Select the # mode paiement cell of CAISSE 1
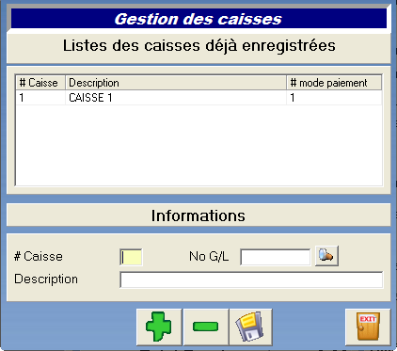Screen dimensions: 397x351 pos(334,98)
